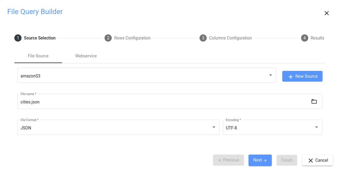Click the Columns Configuration step label
The width and height of the screenshot is (339, 174).
pos(230,38)
